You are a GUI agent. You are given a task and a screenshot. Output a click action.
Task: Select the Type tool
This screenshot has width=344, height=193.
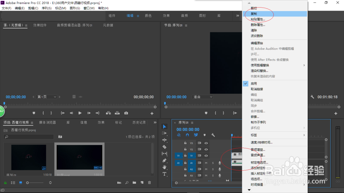(164, 174)
